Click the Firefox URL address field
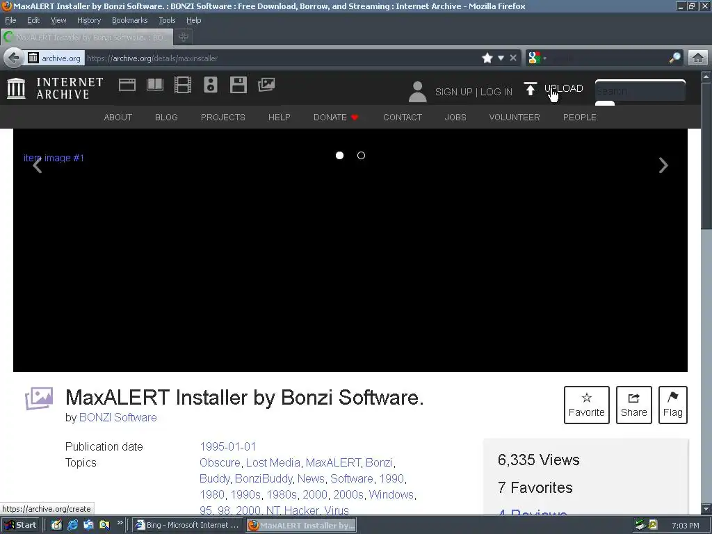The height and width of the screenshot is (534, 712). [x=282, y=58]
